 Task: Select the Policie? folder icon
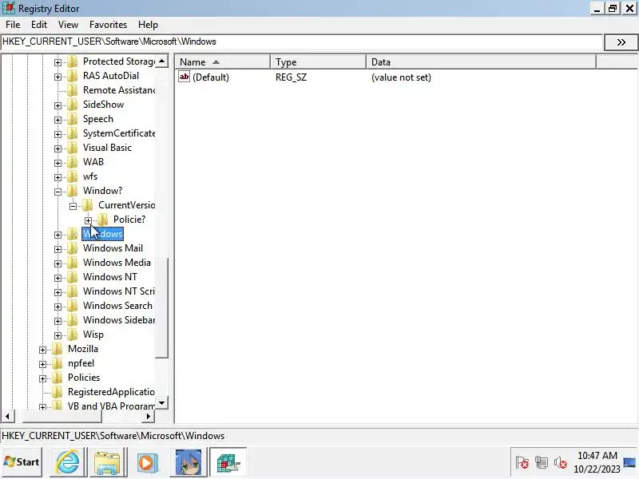click(103, 220)
